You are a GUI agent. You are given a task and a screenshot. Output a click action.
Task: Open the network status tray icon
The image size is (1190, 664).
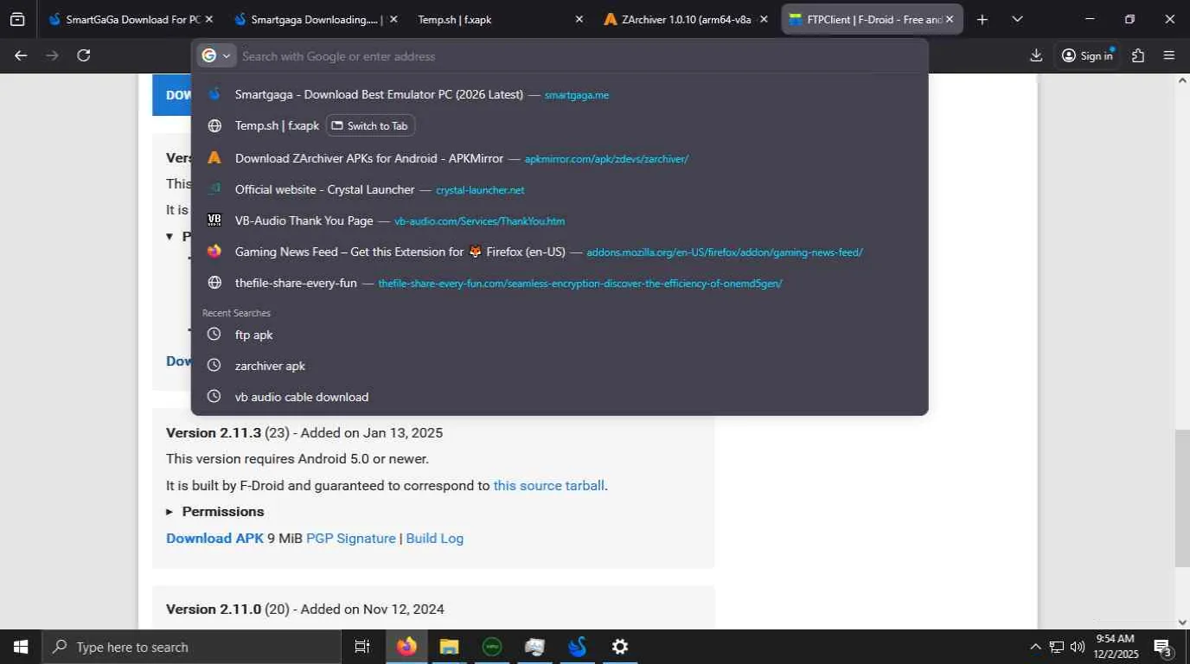click(x=1057, y=647)
